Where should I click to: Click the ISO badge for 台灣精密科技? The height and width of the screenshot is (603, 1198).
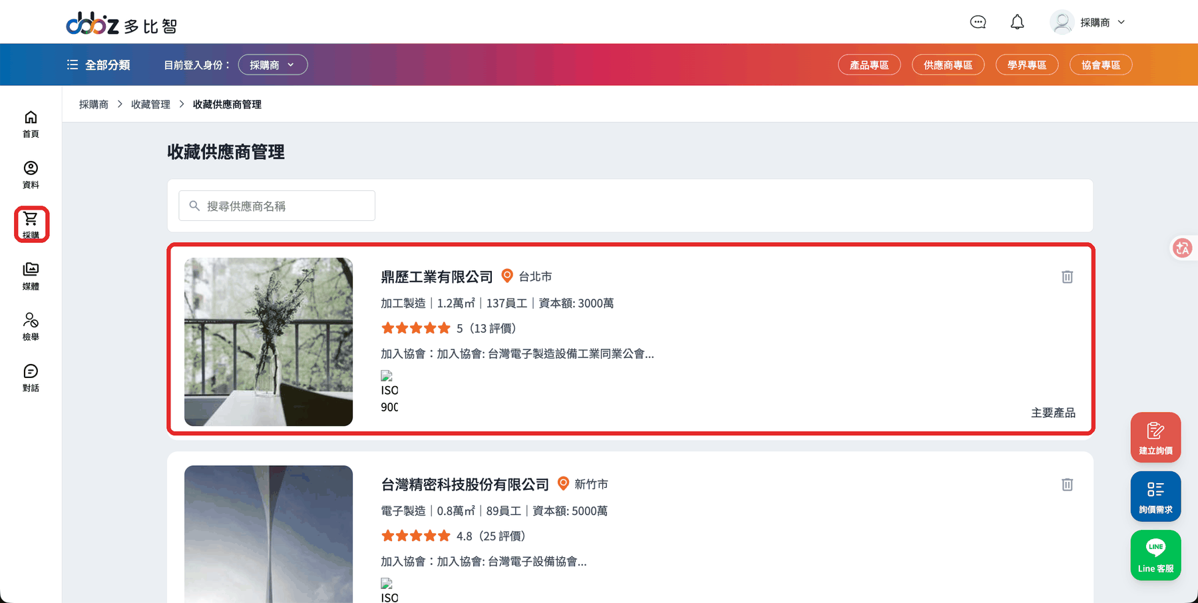click(389, 590)
